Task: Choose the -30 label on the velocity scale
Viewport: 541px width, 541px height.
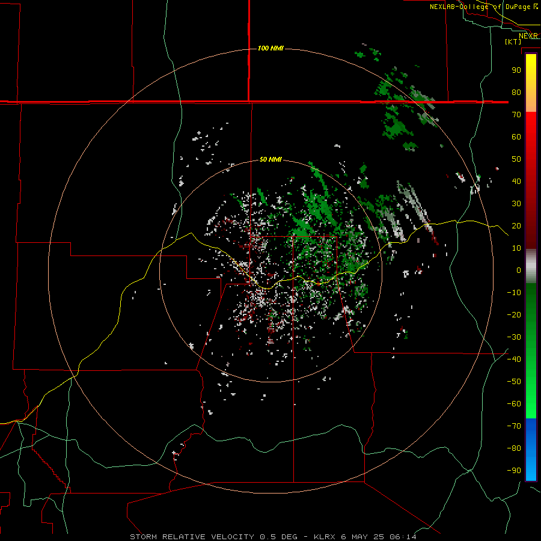Action: click(514, 337)
